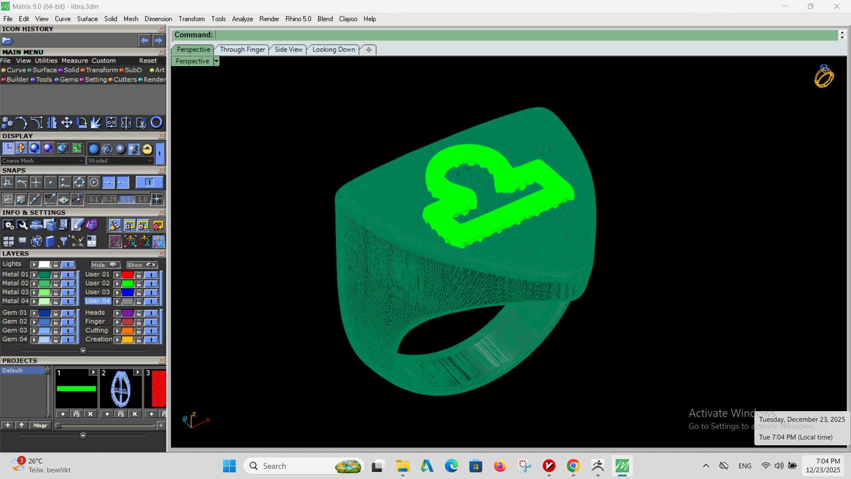Image resolution: width=851 pixels, height=479 pixels.
Task: Click the Join link tool icon
Action: pyautogui.click(x=111, y=123)
